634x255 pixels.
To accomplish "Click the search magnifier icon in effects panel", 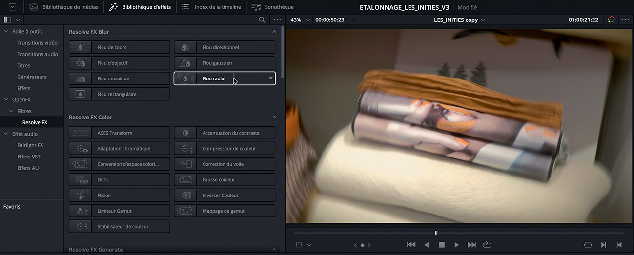I will pyautogui.click(x=262, y=20).
